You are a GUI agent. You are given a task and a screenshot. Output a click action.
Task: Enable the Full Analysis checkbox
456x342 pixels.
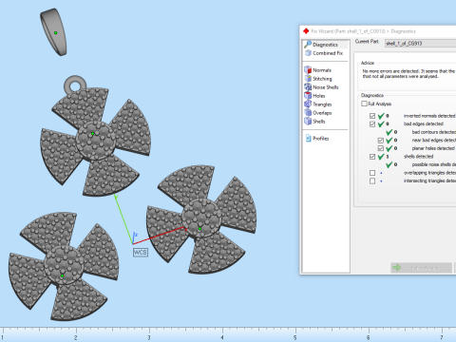[x=365, y=104]
